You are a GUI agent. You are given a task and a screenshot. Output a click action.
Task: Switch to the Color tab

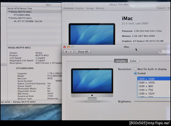tap(133, 61)
